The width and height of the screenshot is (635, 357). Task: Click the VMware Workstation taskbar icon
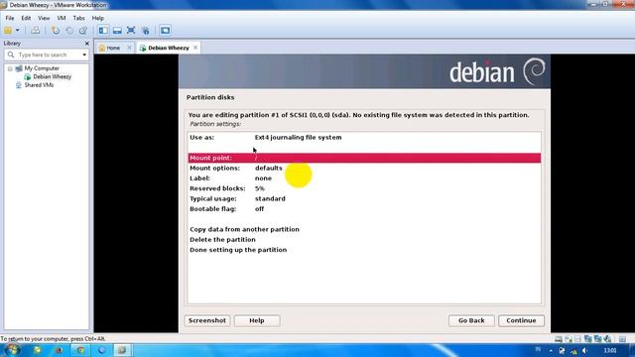pos(121,350)
